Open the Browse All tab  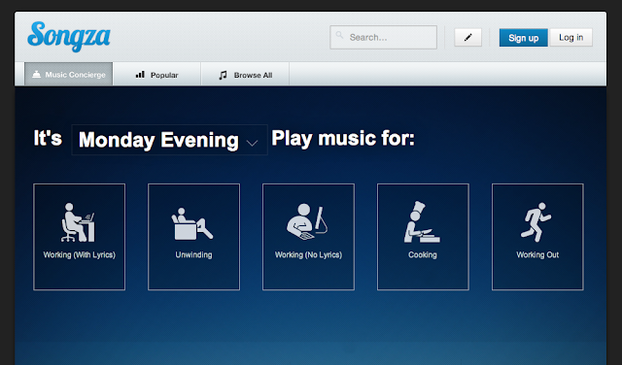245,75
